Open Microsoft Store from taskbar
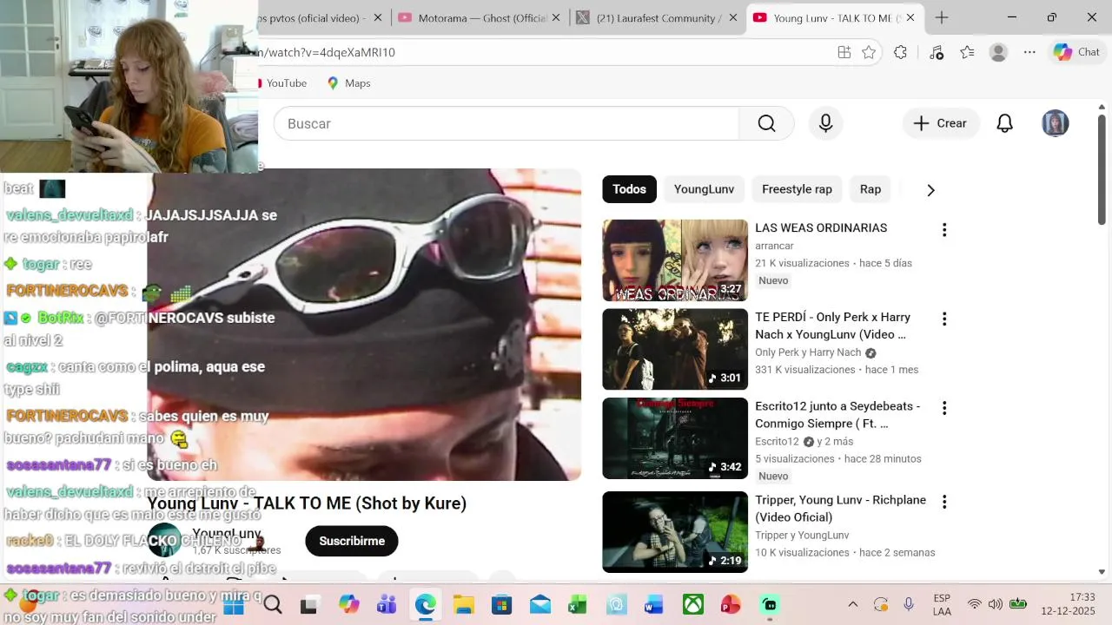 coord(501,605)
